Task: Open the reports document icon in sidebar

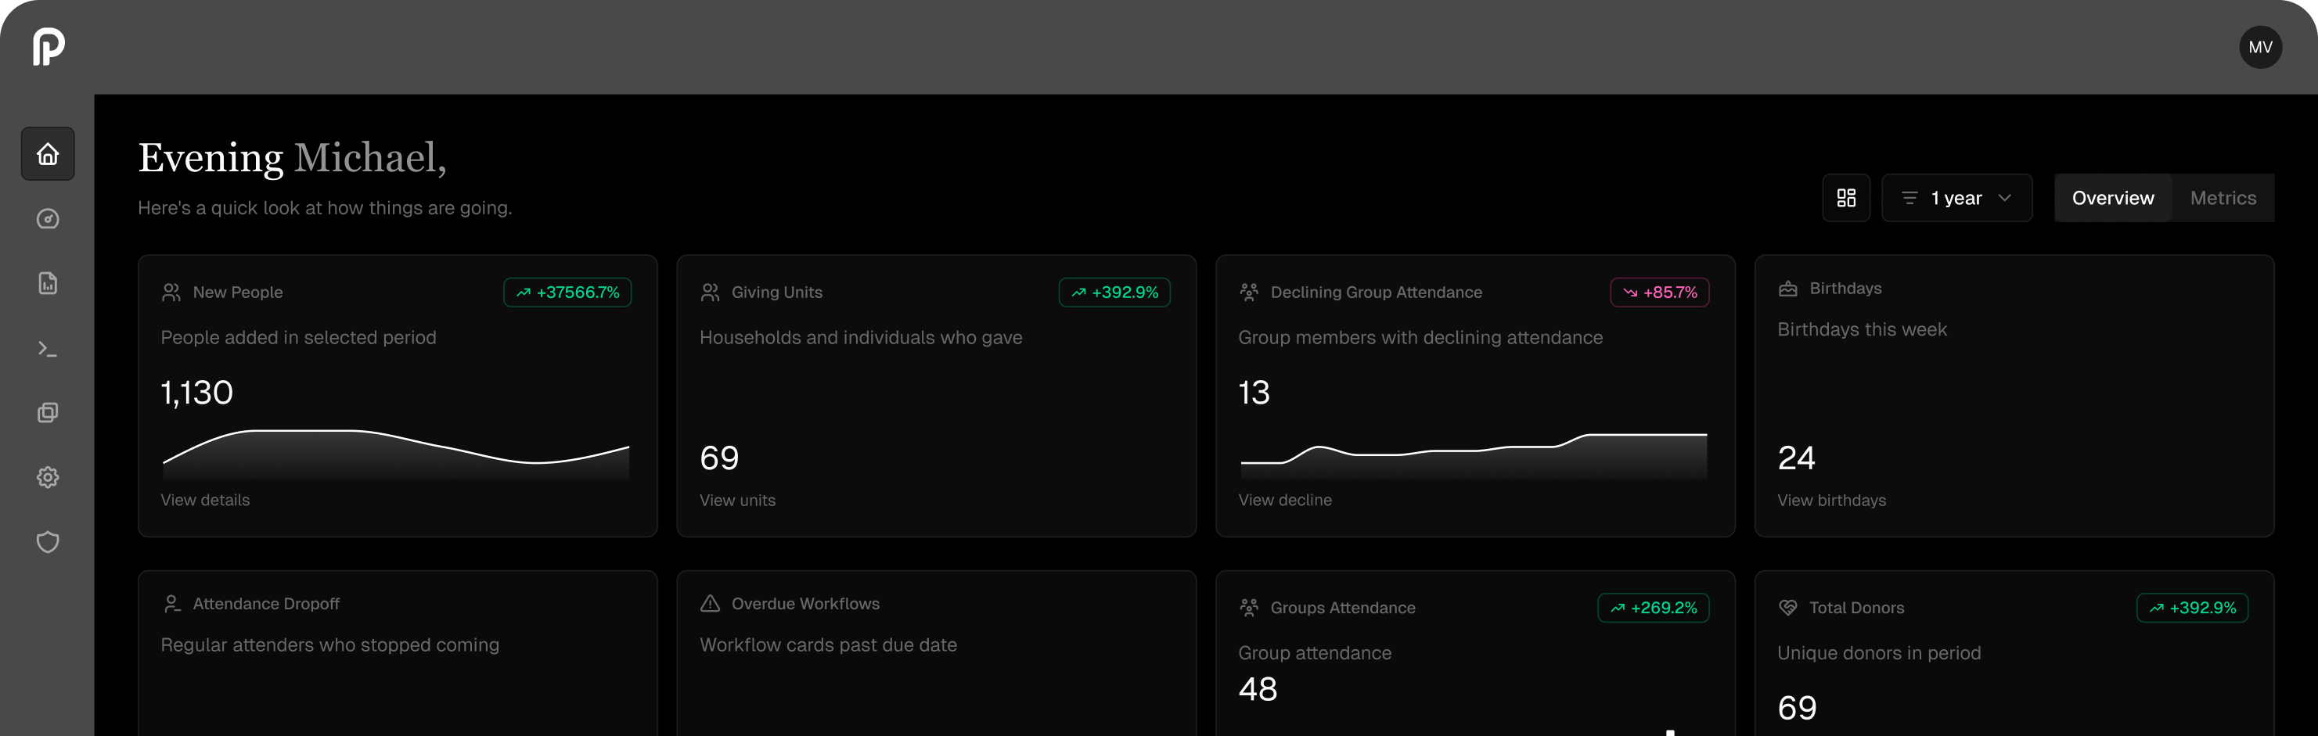Action: point(47,283)
